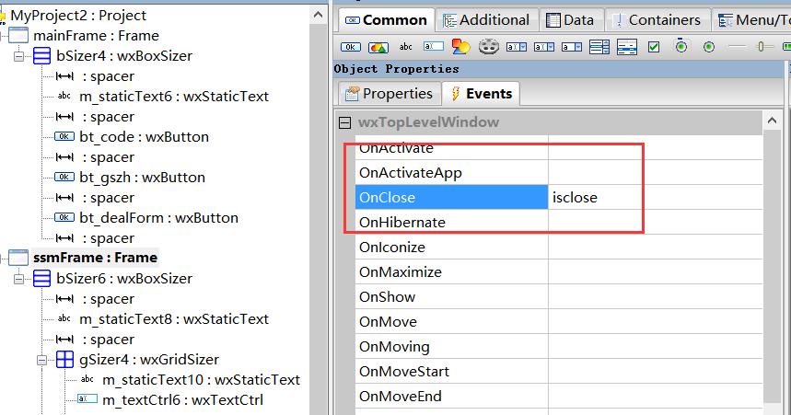
Task: Select the wxButton OK palette icon
Action: coord(351,47)
